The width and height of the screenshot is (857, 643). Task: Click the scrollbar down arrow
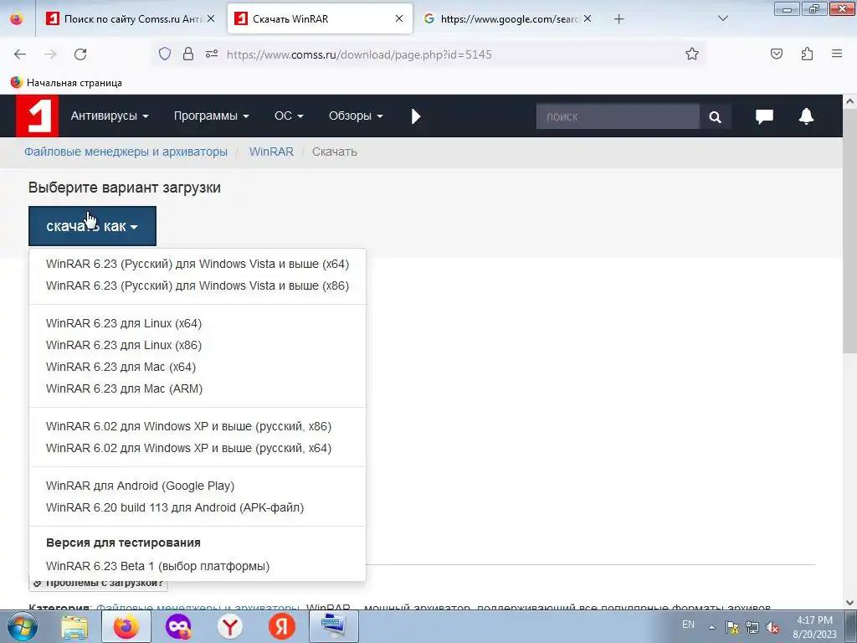pos(849,603)
